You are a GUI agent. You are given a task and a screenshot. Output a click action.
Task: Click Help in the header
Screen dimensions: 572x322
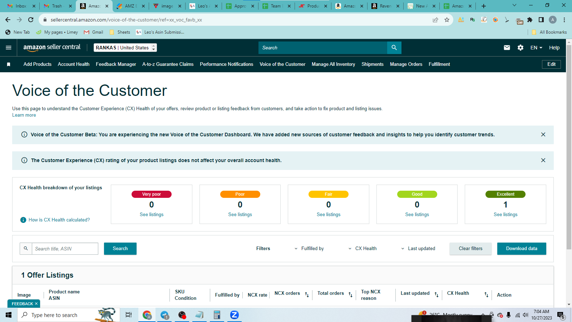(554, 48)
